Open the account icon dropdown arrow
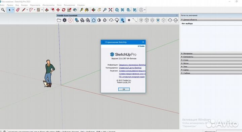This screenshot has width=242, height=132. 145,10
